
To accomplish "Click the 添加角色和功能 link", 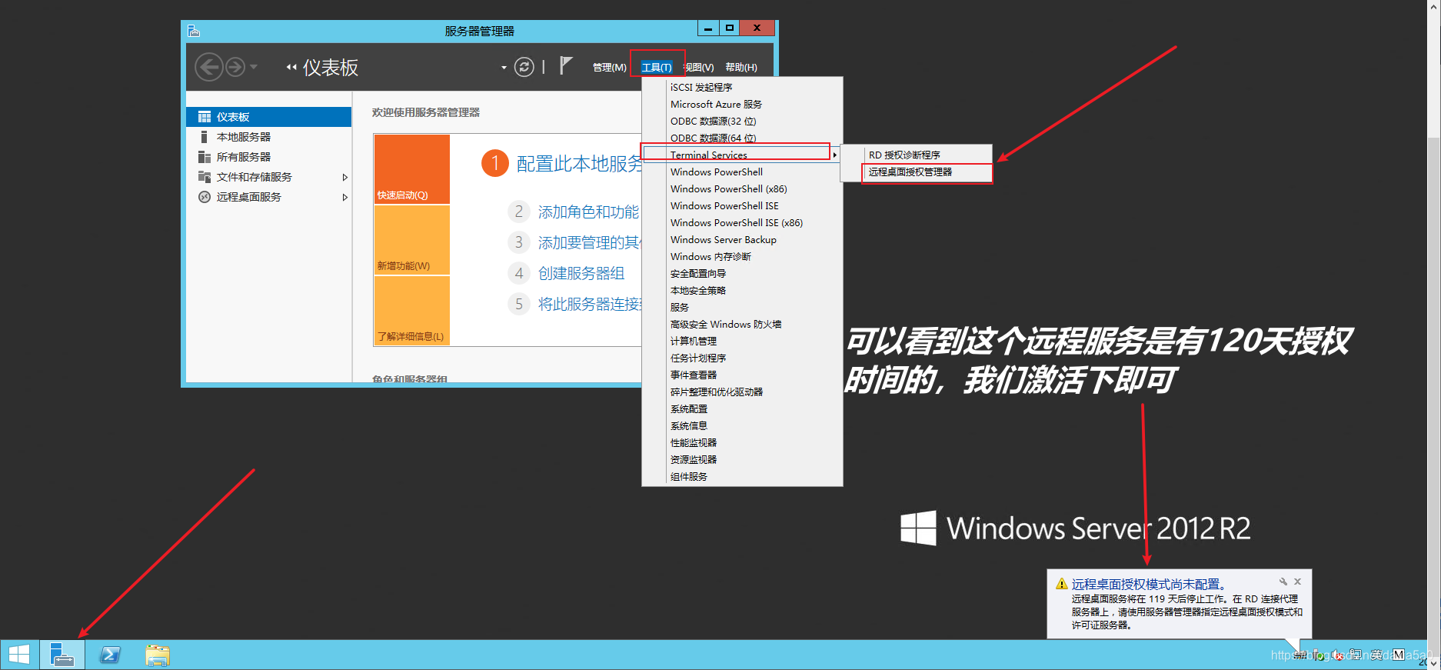I will [x=588, y=212].
